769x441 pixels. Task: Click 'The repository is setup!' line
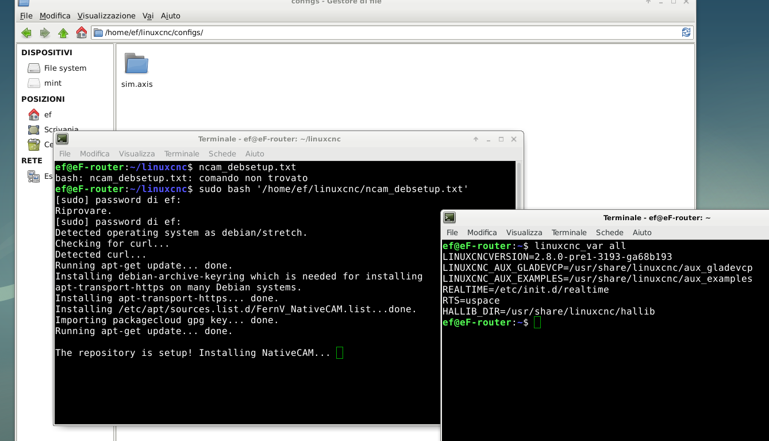pyautogui.click(x=193, y=353)
